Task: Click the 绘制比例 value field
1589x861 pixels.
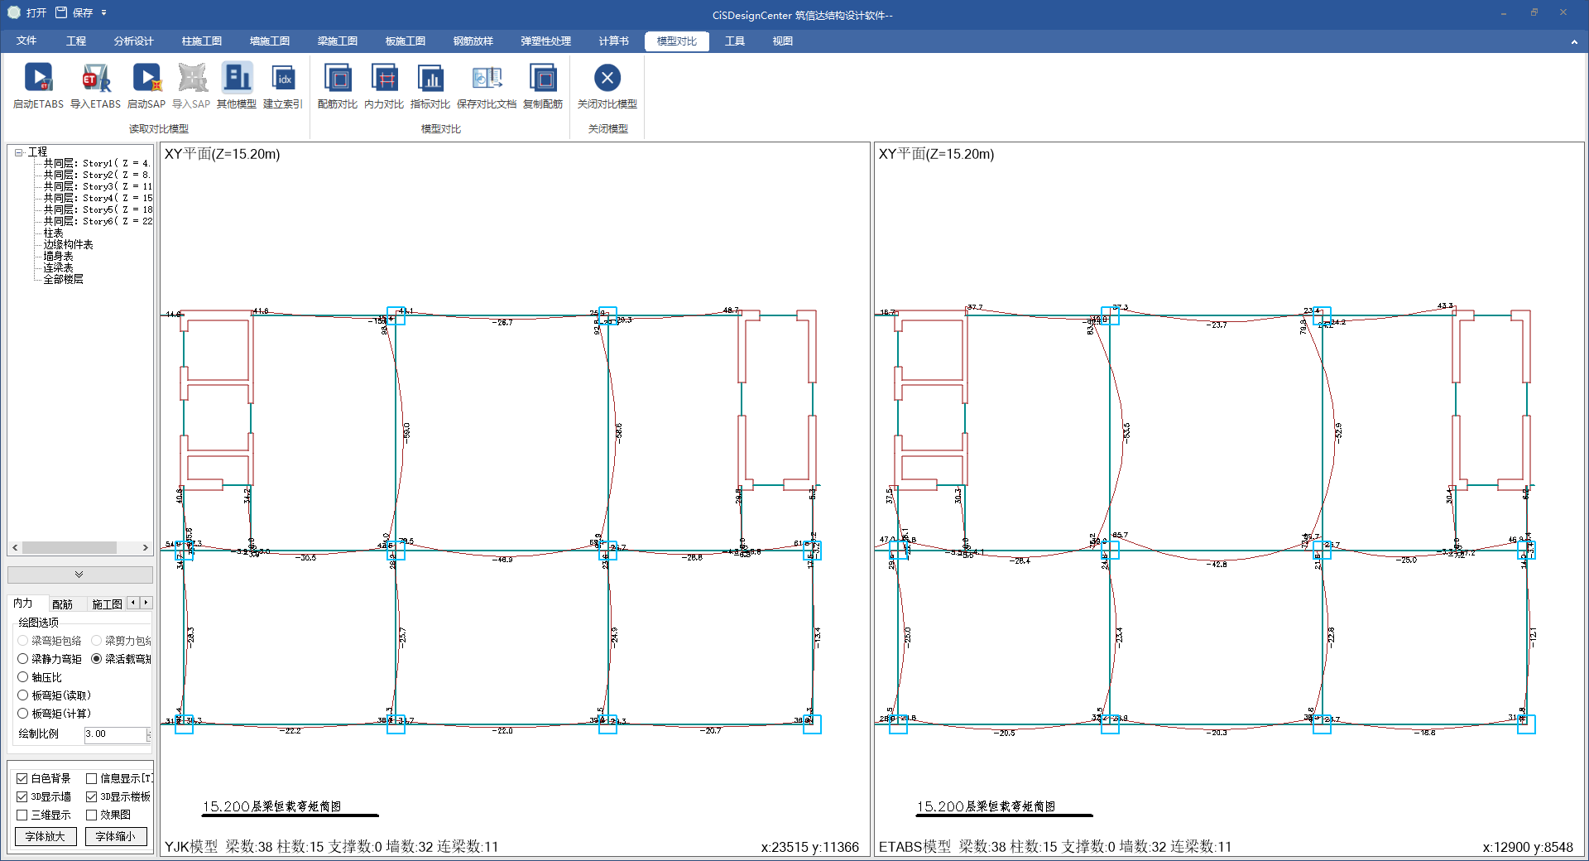Action: (114, 734)
